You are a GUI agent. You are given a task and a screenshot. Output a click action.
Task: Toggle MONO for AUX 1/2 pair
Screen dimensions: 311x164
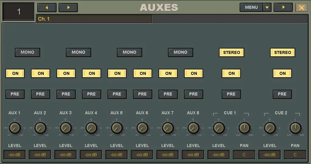27,52
